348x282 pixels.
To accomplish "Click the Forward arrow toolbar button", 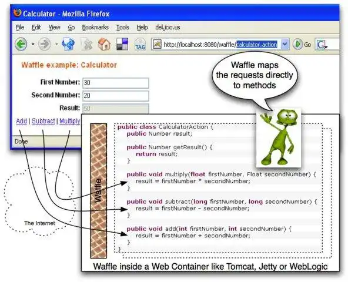I will 44,44.
